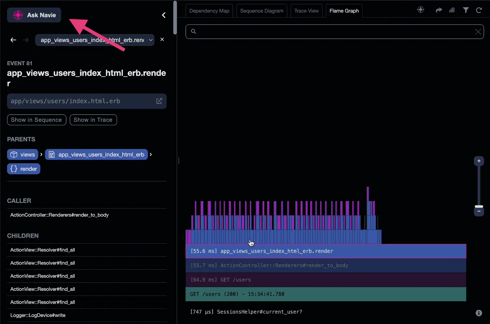Select the app_views_users_index_html_erb.render flame bar
490x324 pixels.
(326, 251)
